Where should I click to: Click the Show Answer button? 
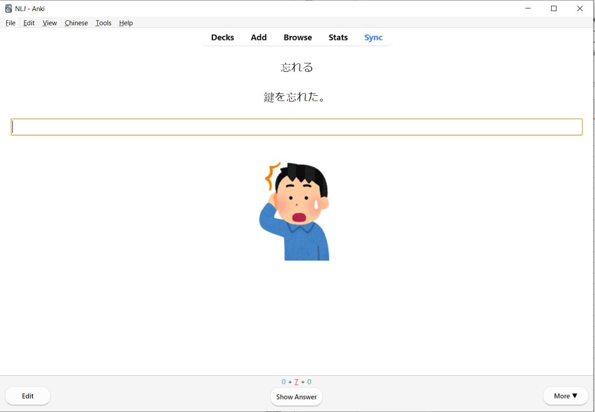tap(296, 397)
